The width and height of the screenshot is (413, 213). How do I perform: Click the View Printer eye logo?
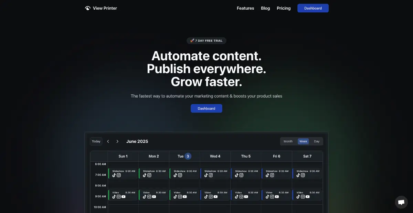point(88,8)
